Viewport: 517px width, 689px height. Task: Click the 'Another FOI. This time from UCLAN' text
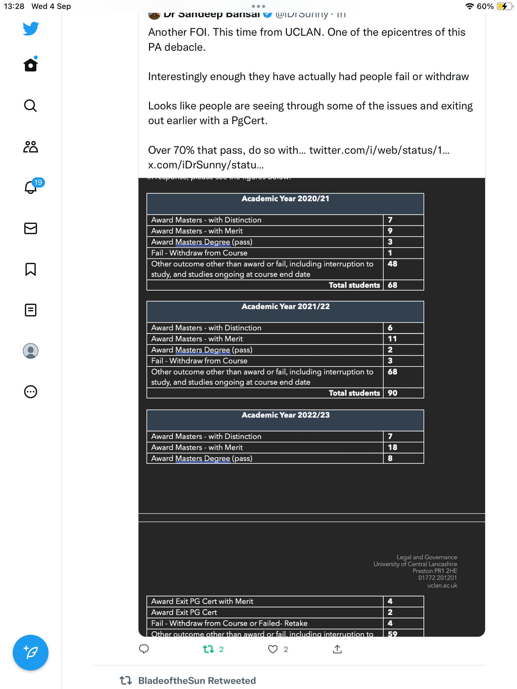[x=307, y=40]
